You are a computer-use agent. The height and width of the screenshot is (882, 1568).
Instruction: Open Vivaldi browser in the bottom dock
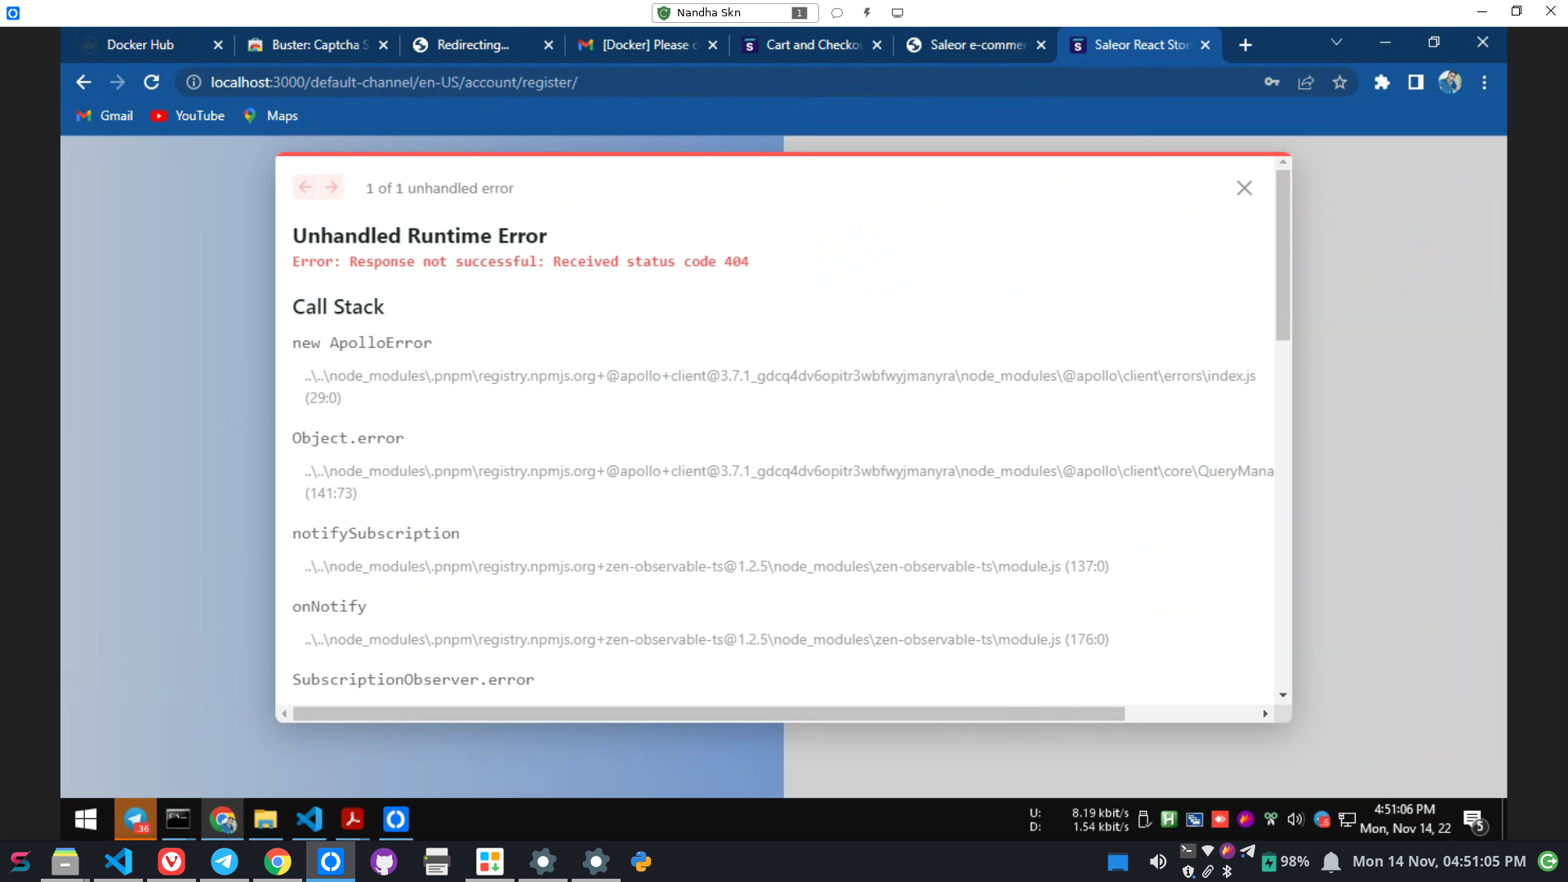171,862
